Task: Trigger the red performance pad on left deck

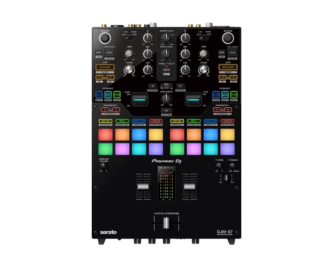Action: (105, 134)
